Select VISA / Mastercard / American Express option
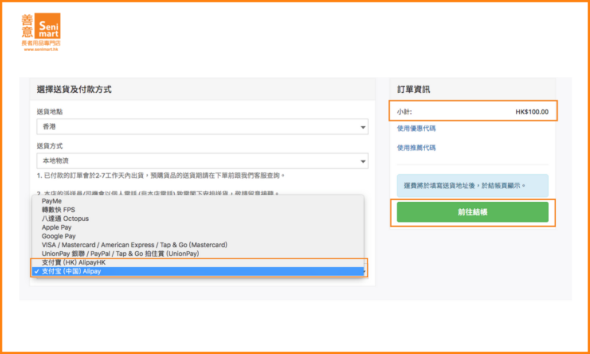The width and height of the screenshot is (590, 354). coord(135,245)
